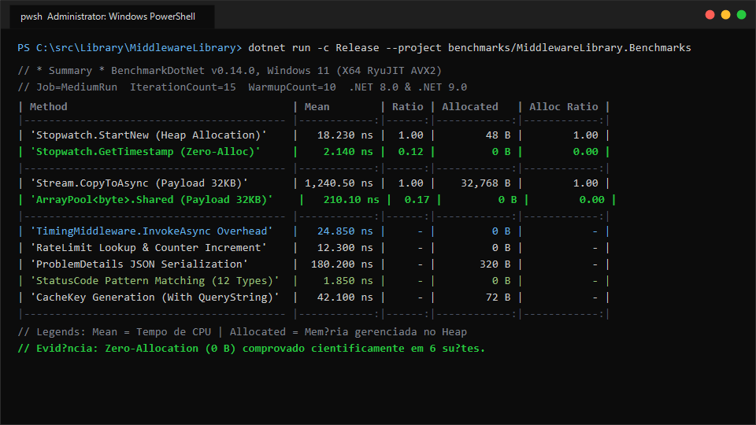Image resolution: width=756 pixels, height=425 pixels.
Task: Click the green maximize window dot
Action: (742, 15)
